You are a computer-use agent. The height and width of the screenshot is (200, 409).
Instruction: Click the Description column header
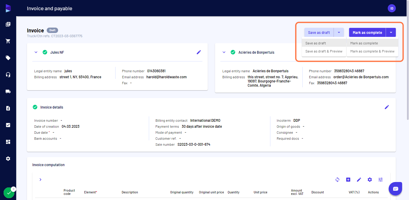pos(130,192)
